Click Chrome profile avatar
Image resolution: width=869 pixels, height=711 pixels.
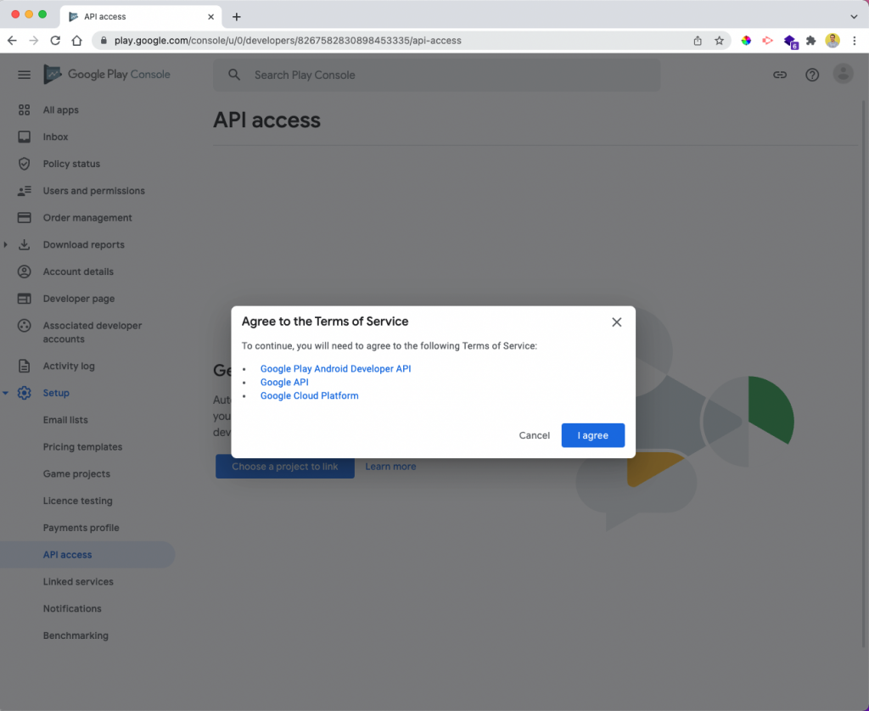tap(833, 41)
